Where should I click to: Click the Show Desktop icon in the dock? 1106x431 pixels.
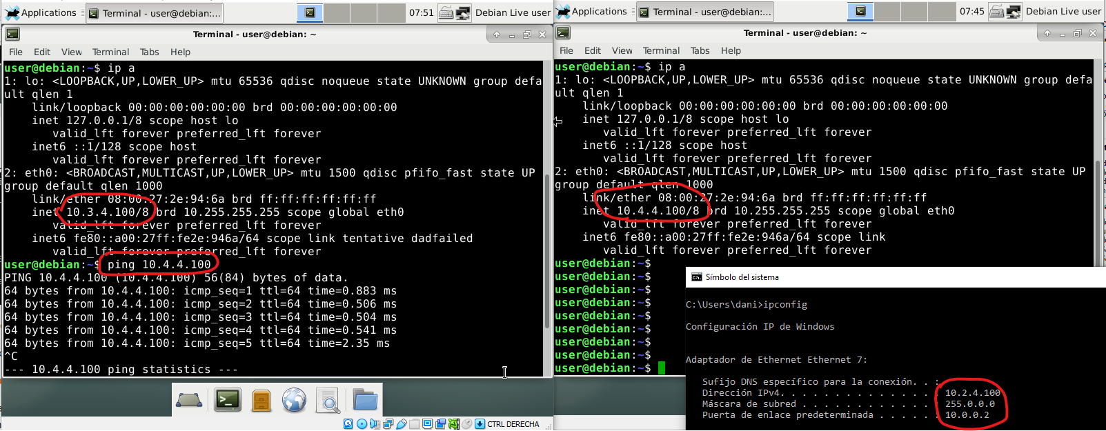coord(189,400)
